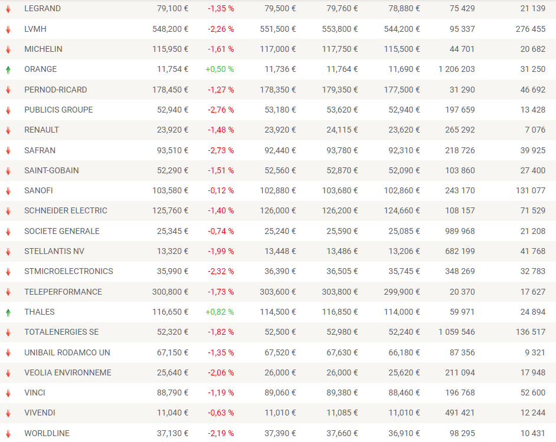Select the STMICROELECTRONICS stock name

click(x=68, y=271)
